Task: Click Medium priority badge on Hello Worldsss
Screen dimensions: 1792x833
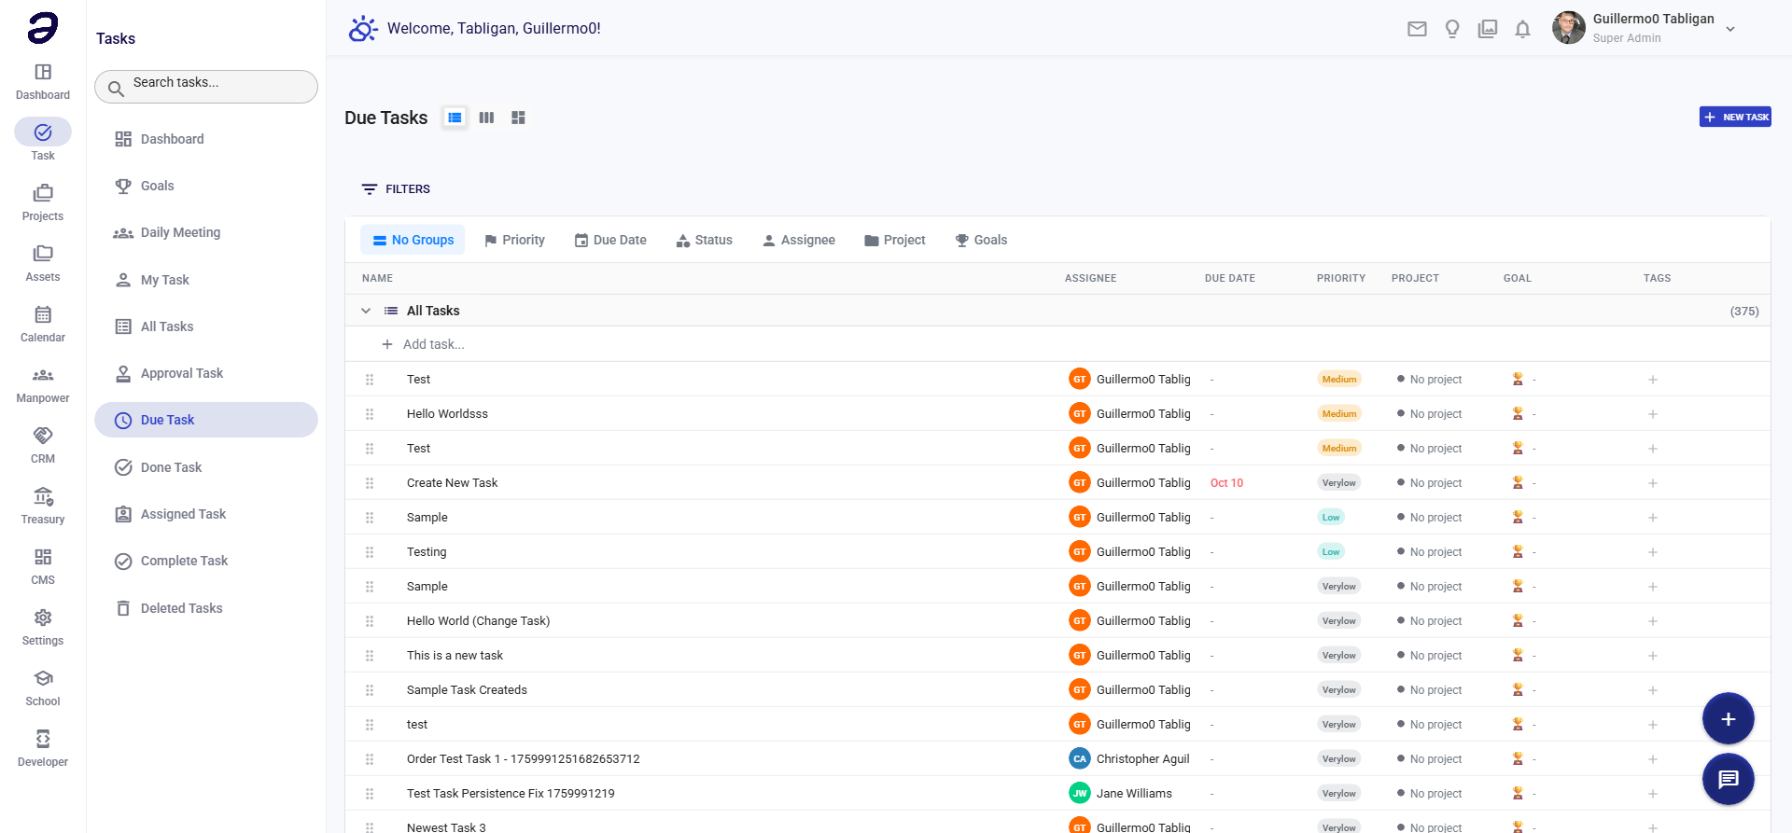Action: [1338, 414]
